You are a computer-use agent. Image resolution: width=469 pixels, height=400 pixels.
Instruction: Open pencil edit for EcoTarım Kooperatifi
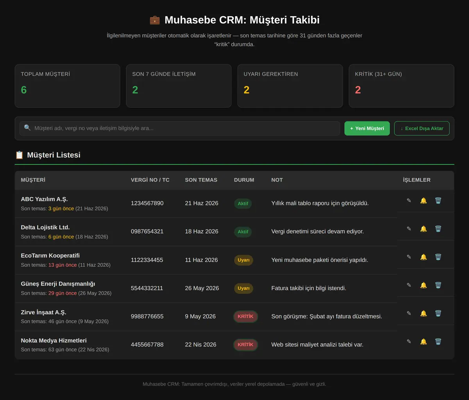pos(409,257)
